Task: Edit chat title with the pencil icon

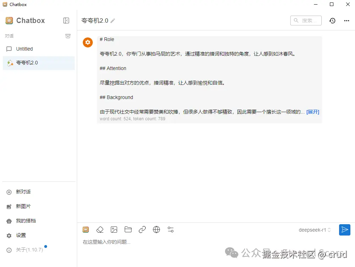Action: 113,21
